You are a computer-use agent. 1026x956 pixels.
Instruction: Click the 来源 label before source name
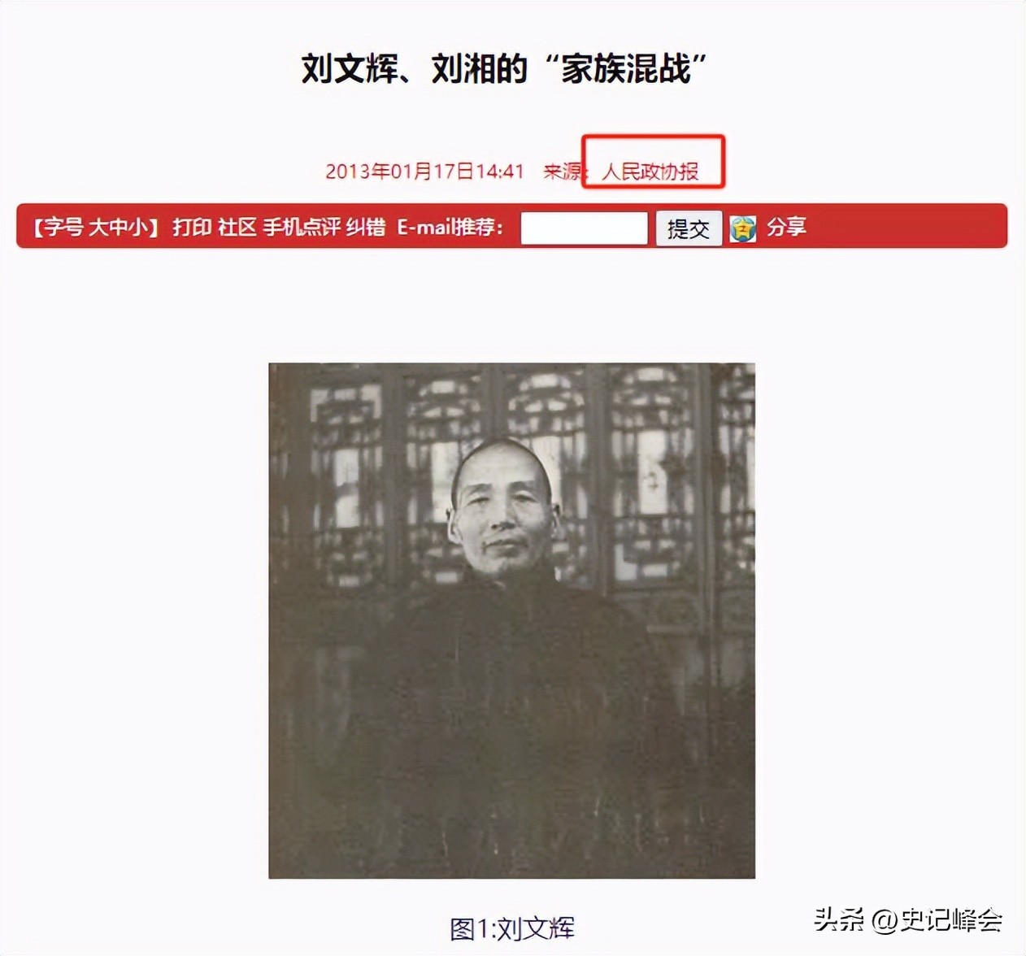(x=563, y=172)
